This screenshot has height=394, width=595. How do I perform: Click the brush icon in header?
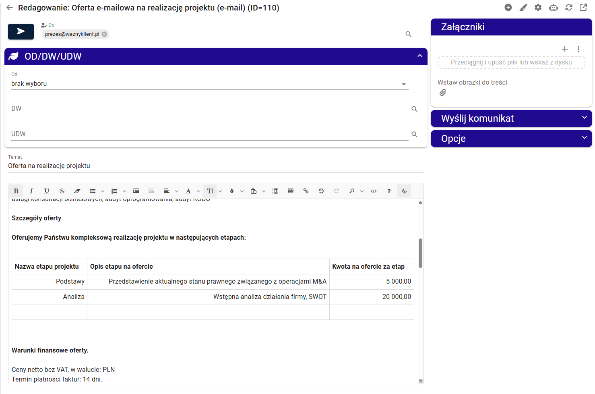pos(523,8)
